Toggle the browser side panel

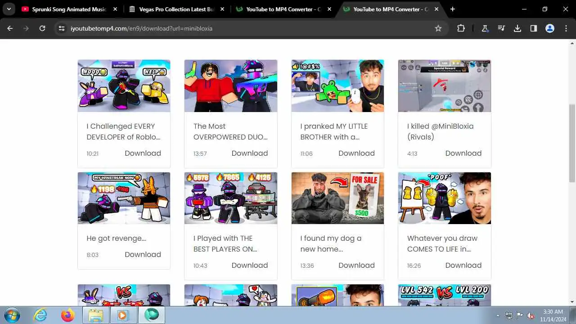click(534, 28)
